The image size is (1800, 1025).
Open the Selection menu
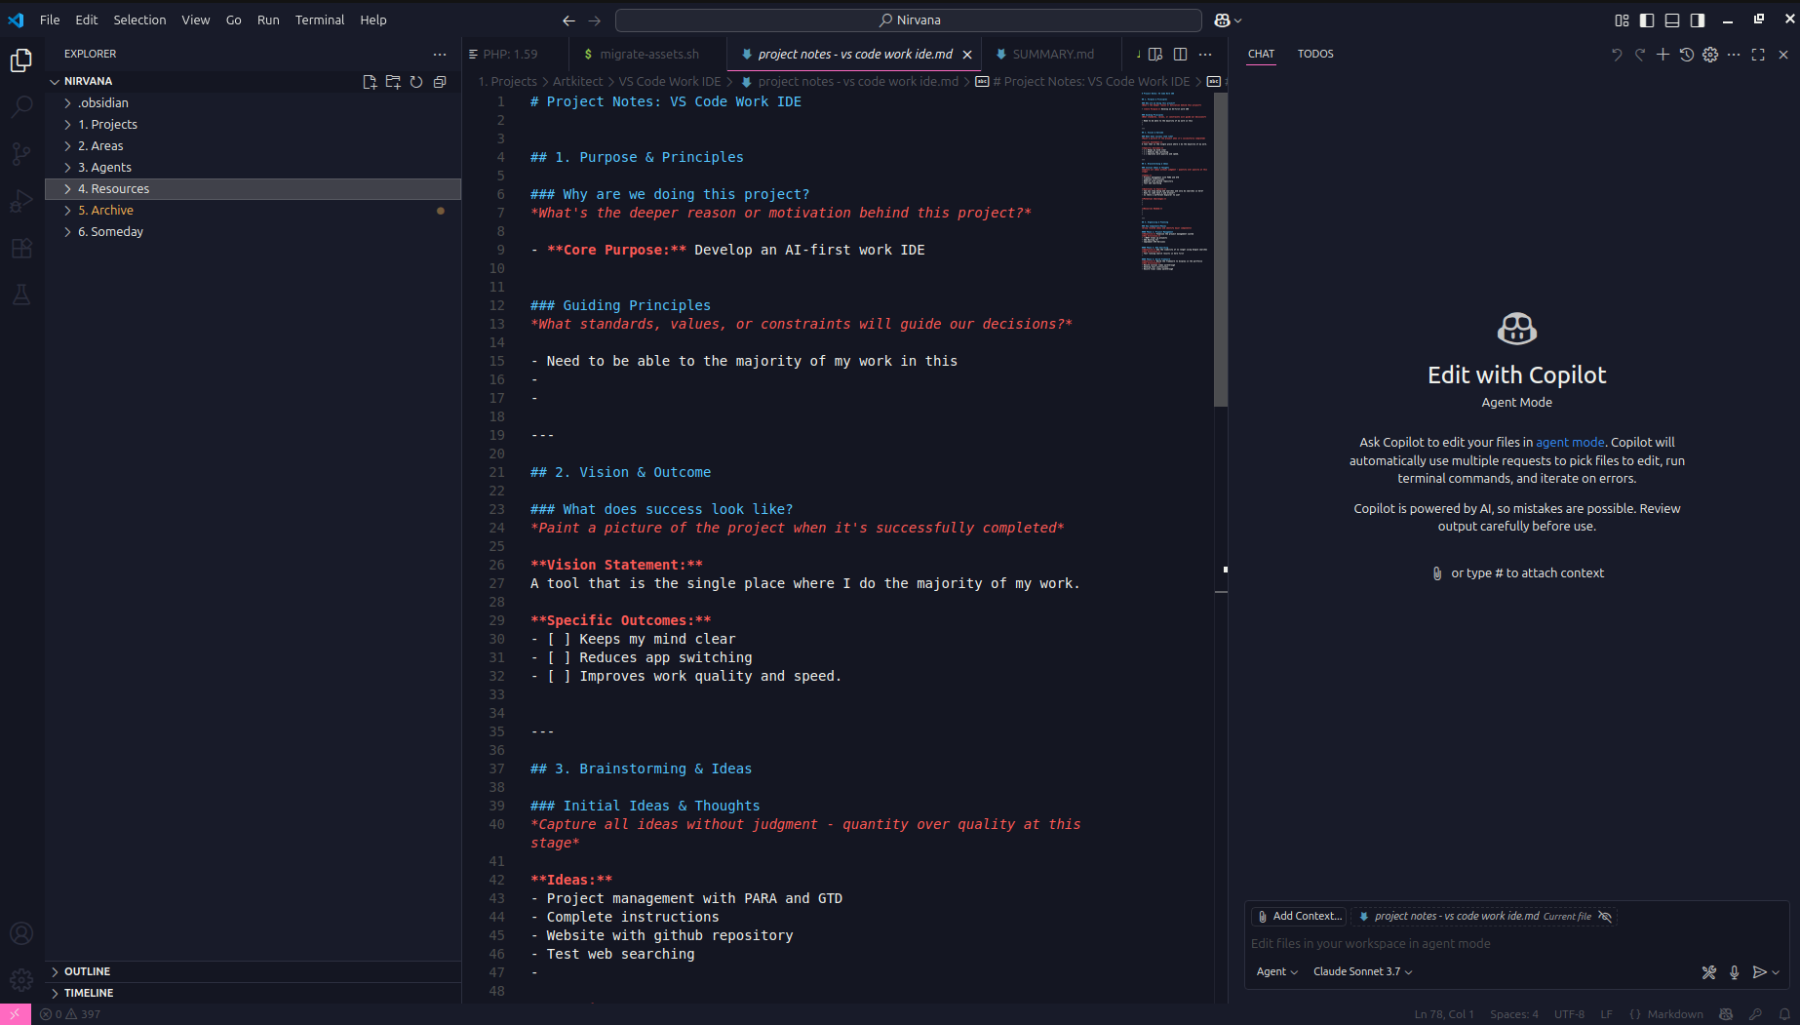tap(139, 20)
